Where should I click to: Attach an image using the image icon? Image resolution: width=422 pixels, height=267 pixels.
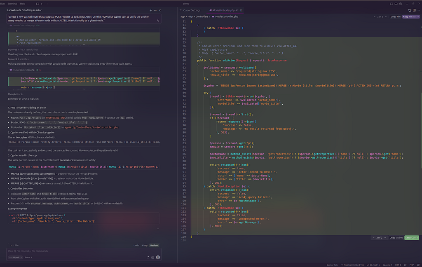click(x=152, y=257)
